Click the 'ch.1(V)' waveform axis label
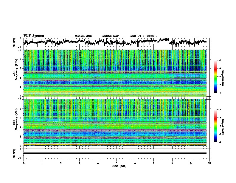This screenshot has width=236, height=183. click(x=14, y=42)
